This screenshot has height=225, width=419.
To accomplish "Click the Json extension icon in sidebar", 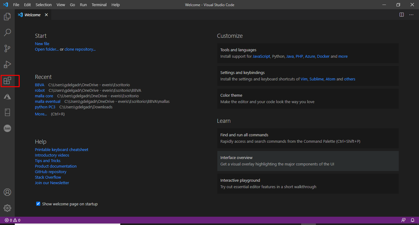I will pos(7,128).
